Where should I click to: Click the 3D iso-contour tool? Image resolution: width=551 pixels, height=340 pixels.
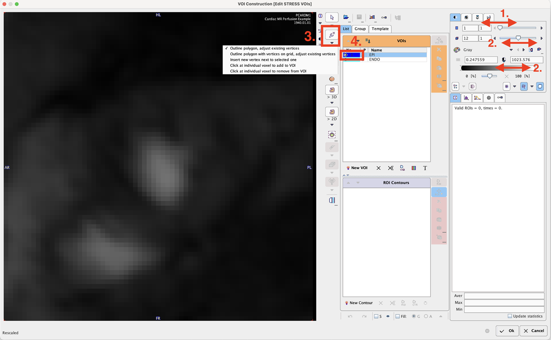click(332, 90)
